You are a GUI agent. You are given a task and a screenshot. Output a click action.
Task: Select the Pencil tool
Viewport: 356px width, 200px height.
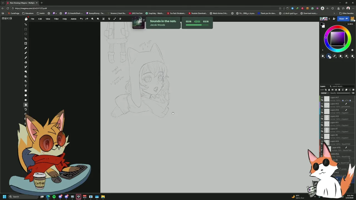tap(26, 53)
